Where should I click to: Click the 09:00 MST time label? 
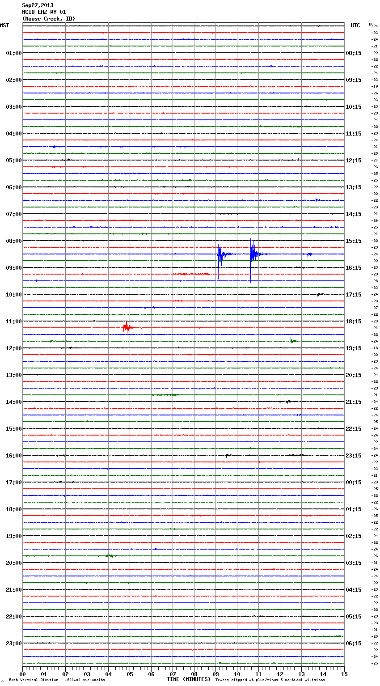pyautogui.click(x=14, y=268)
